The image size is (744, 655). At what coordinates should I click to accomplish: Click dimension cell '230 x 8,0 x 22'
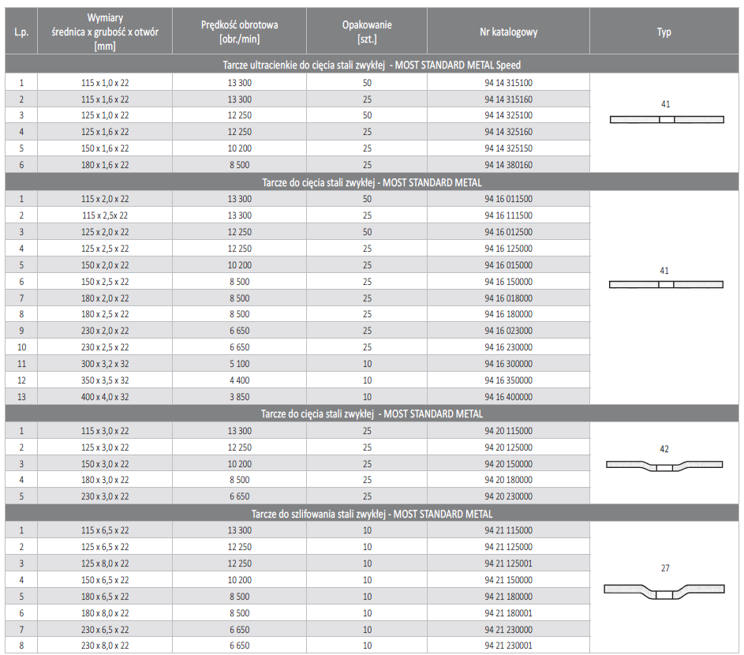coord(105,645)
